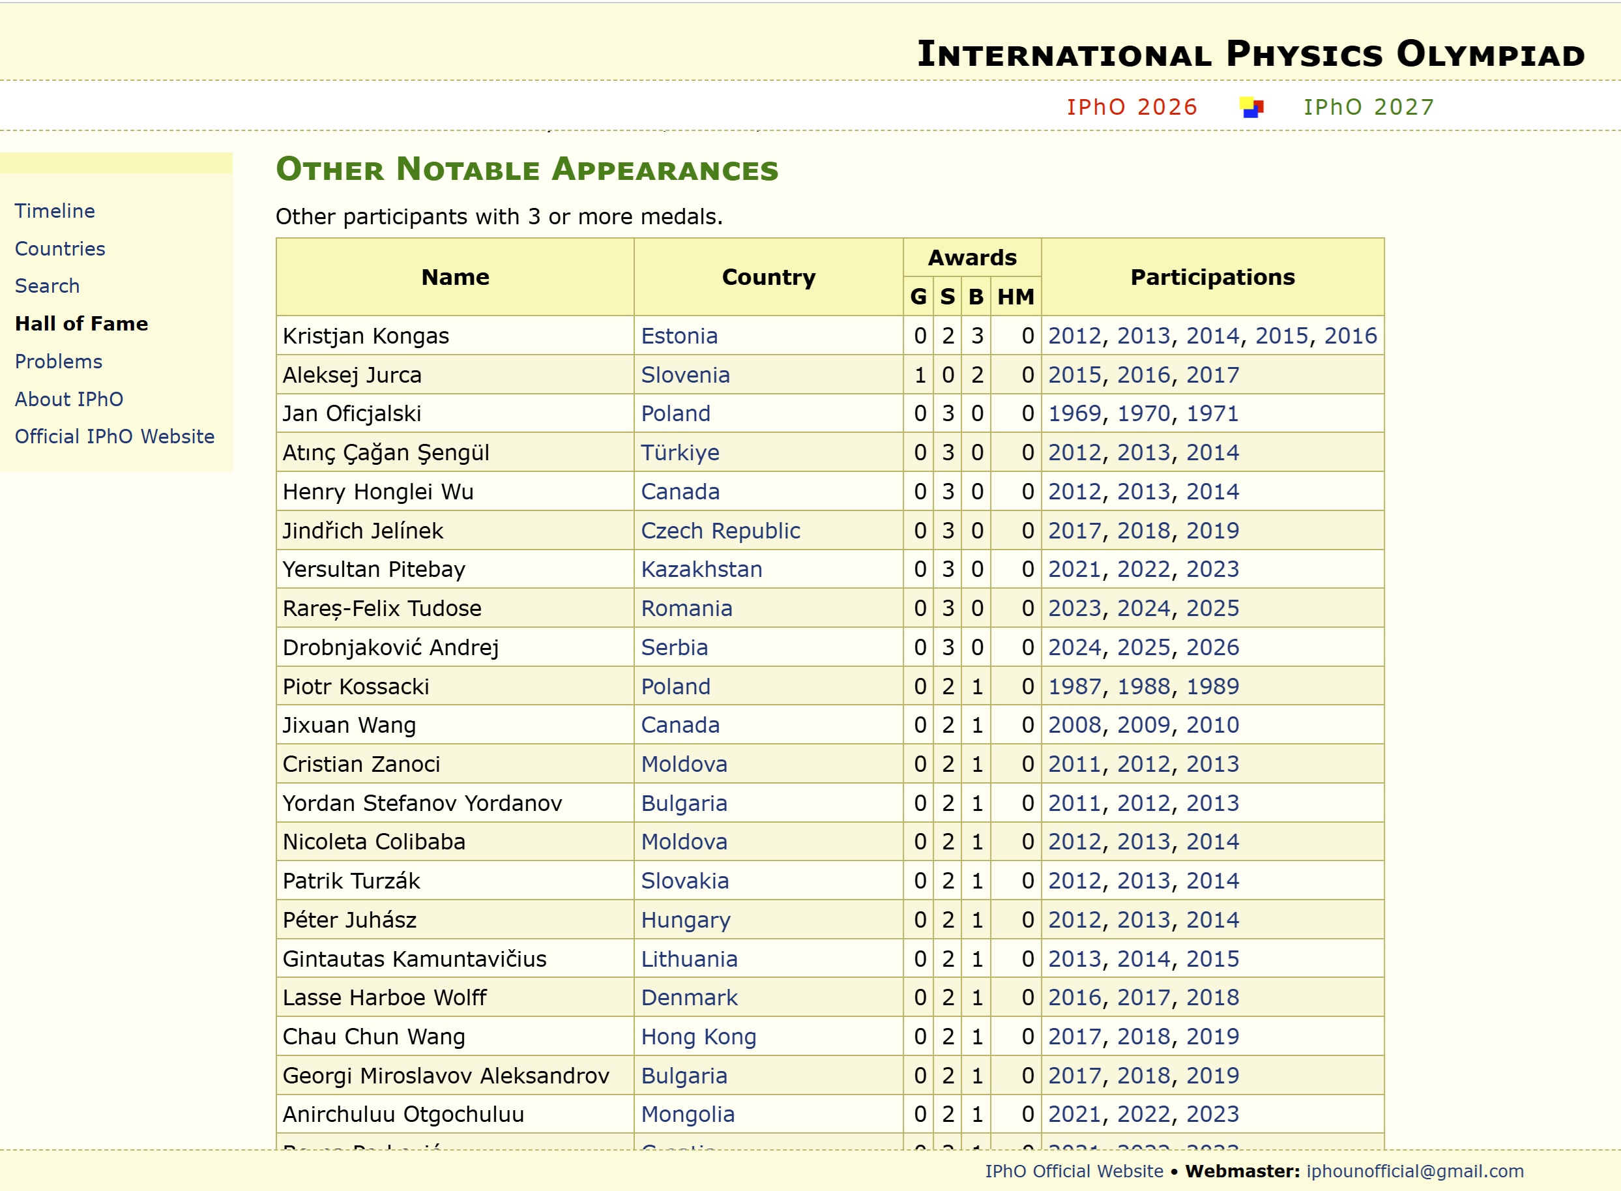Open Poland link in Piotr Kossacki row
Viewport: 1621px width, 1191px height.
[x=676, y=686]
